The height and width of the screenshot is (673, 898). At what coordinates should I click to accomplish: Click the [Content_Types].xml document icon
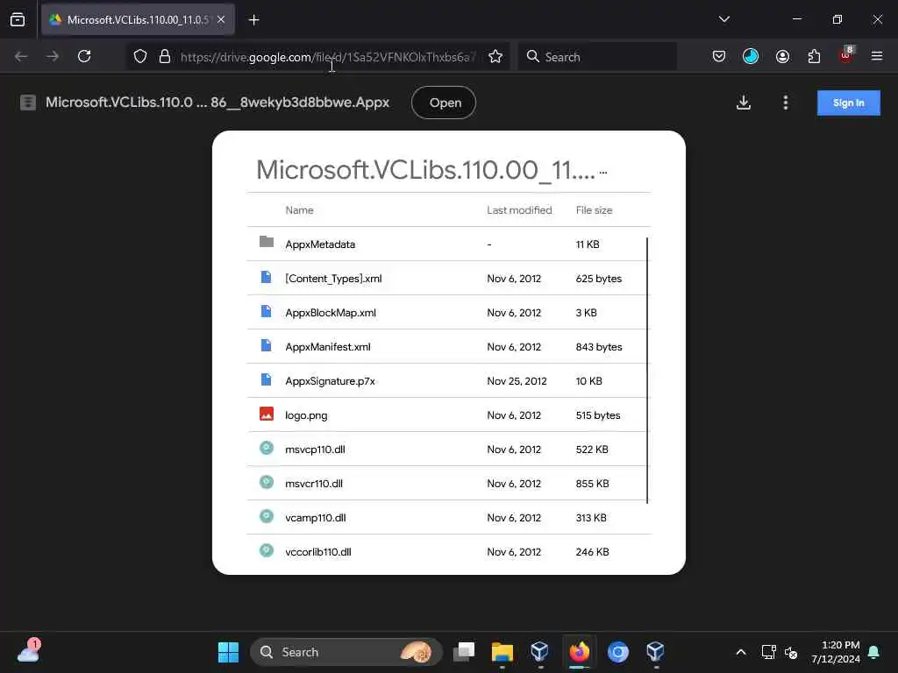(267, 277)
